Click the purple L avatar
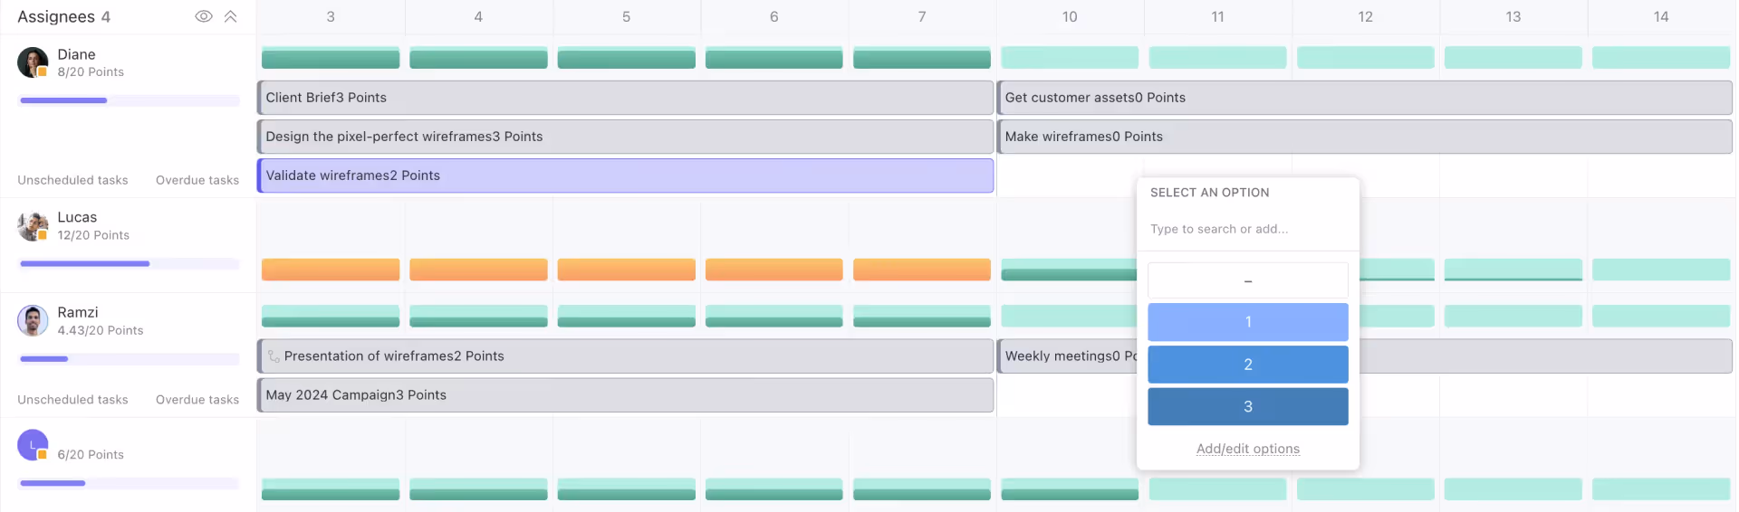Viewport: 1739px width, 512px height. coord(33,445)
